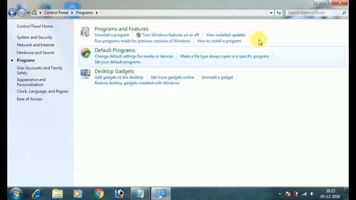This screenshot has width=356, height=200.
Task: Click the search magnifier icon
Action: [x=344, y=13]
